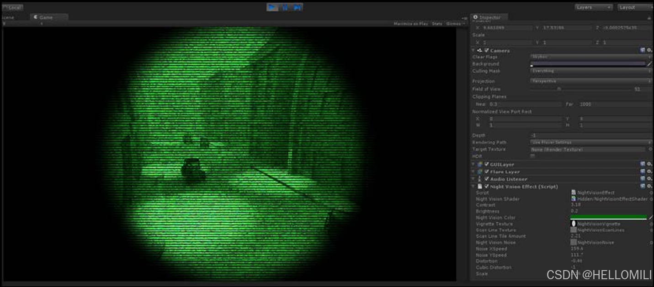Open Night Vision Shader object picker
Viewport: 654px width, 287px height.
pos(651,199)
